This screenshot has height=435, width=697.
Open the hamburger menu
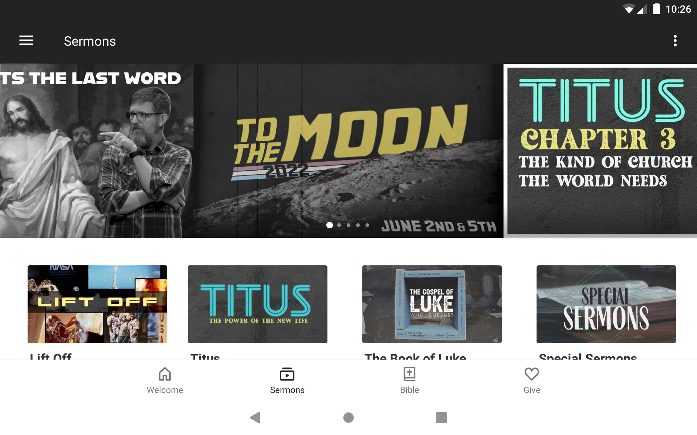(x=26, y=41)
